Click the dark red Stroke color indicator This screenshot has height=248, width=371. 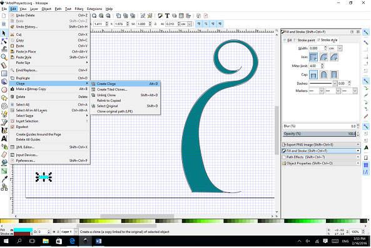coord(23,234)
